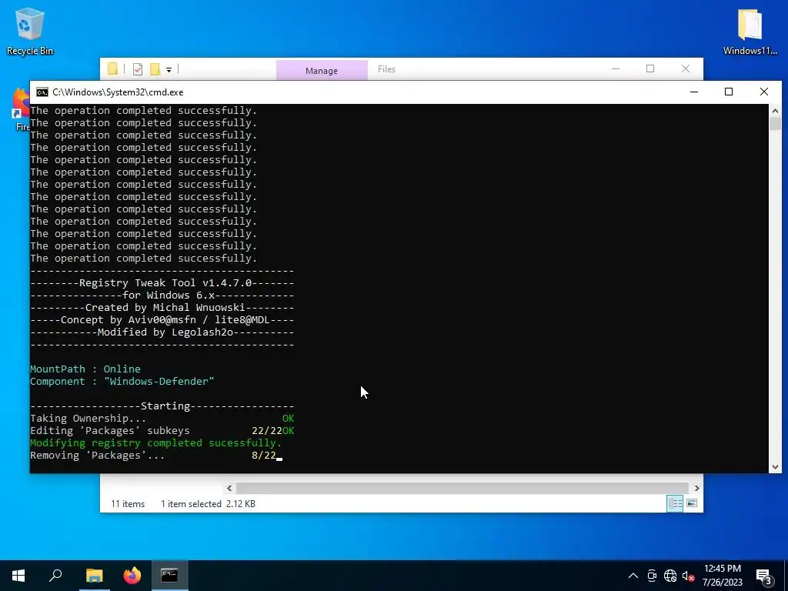Maximize the Explorer Files window
The width and height of the screenshot is (788, 591).
(650, 68)
